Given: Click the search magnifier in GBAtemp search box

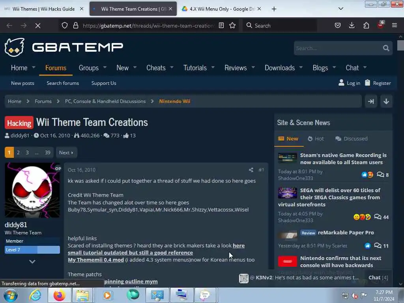Looking at the screenshot, I should click(386, 48).
